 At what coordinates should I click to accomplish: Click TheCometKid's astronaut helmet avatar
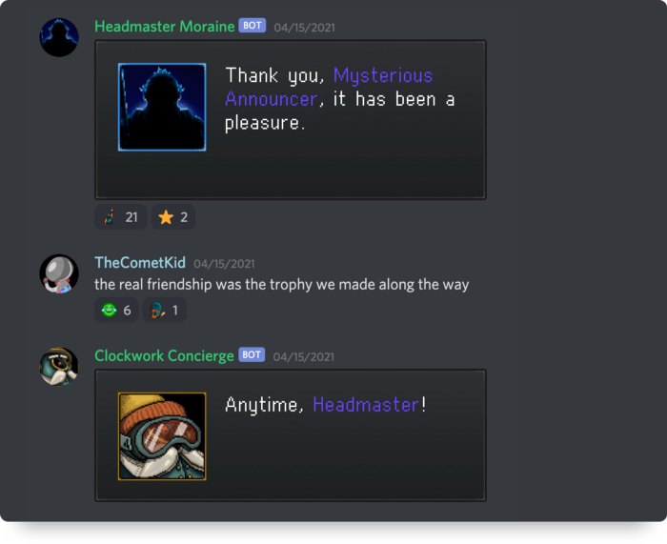tap(59, 273)
